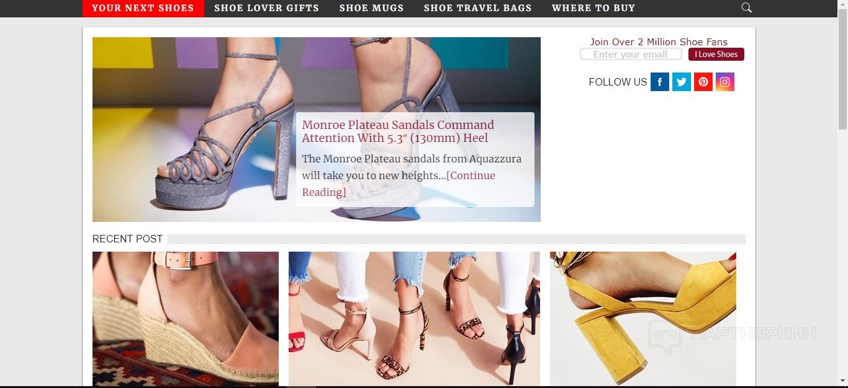Screen dimensions: 848x388
Task: Go to Shoe Mugs menu item
Action: 371,8
